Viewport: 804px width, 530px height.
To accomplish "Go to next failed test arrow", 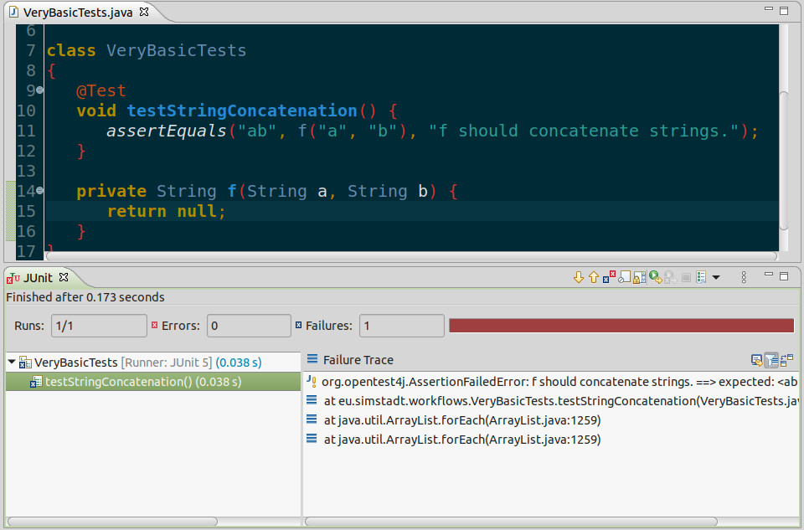I will [578, 277].
